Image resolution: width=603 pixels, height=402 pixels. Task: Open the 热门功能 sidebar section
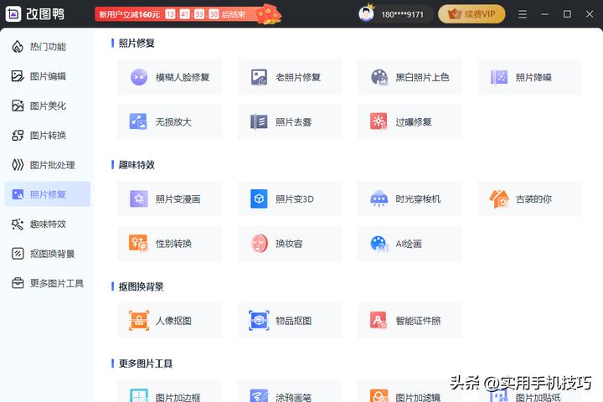(x=47, y=47)
